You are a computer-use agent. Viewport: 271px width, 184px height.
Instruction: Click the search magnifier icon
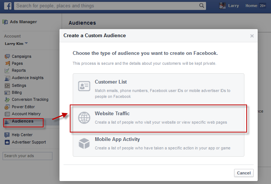pyautogui.click(x=202, y=6)
